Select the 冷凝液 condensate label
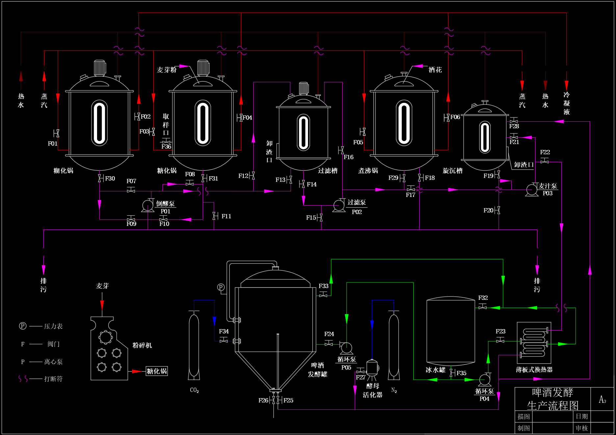 click(566, 103)
